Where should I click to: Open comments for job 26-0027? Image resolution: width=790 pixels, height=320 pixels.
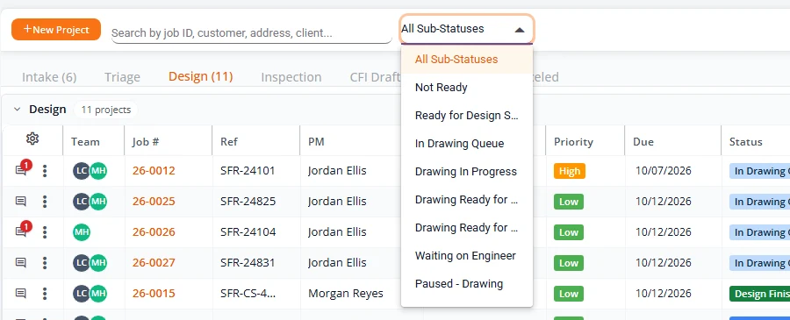(x=21, y=263)
